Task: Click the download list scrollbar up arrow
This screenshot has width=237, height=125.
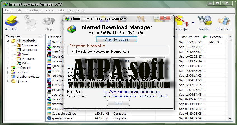Action: (230, 37)
